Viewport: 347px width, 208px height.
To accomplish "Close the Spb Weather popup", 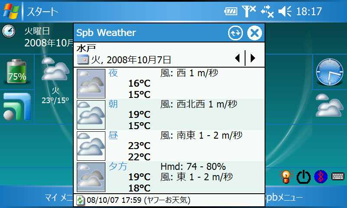I will point(255,33).
